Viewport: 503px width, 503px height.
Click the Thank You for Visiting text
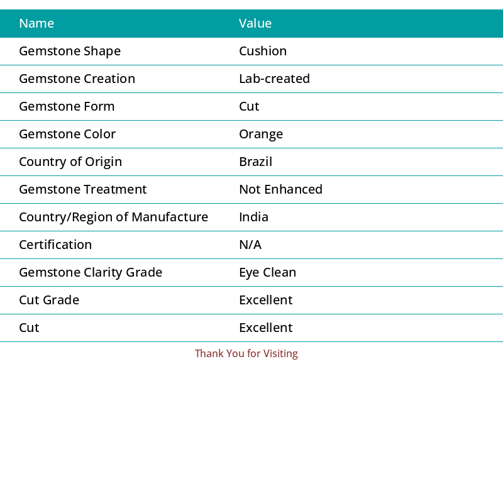pos(246,353)
